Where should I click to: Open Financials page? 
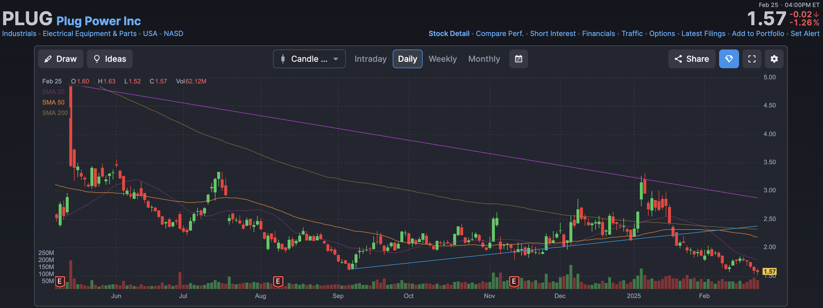(x=598, y=34)
